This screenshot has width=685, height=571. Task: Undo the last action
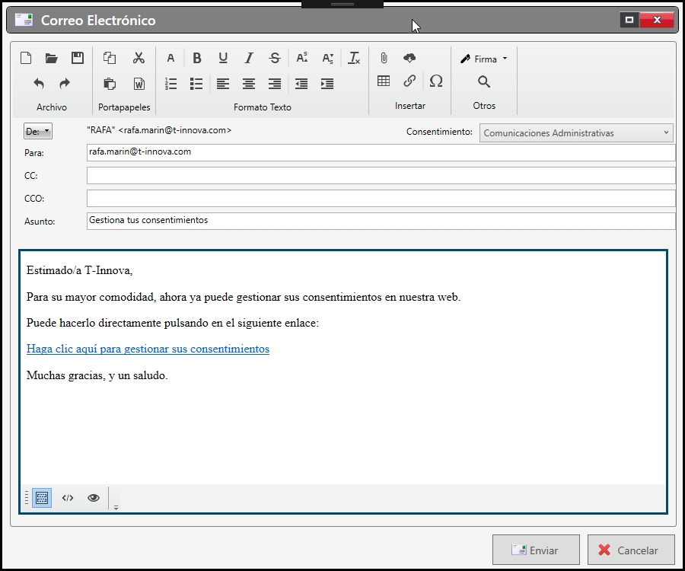pos(39,84)
